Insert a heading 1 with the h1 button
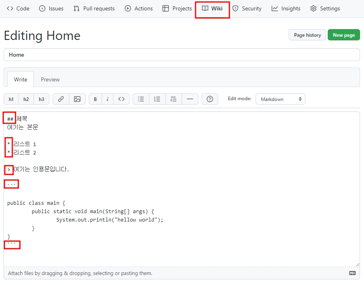This screenshot has width=364, height=285. point(11,99)
